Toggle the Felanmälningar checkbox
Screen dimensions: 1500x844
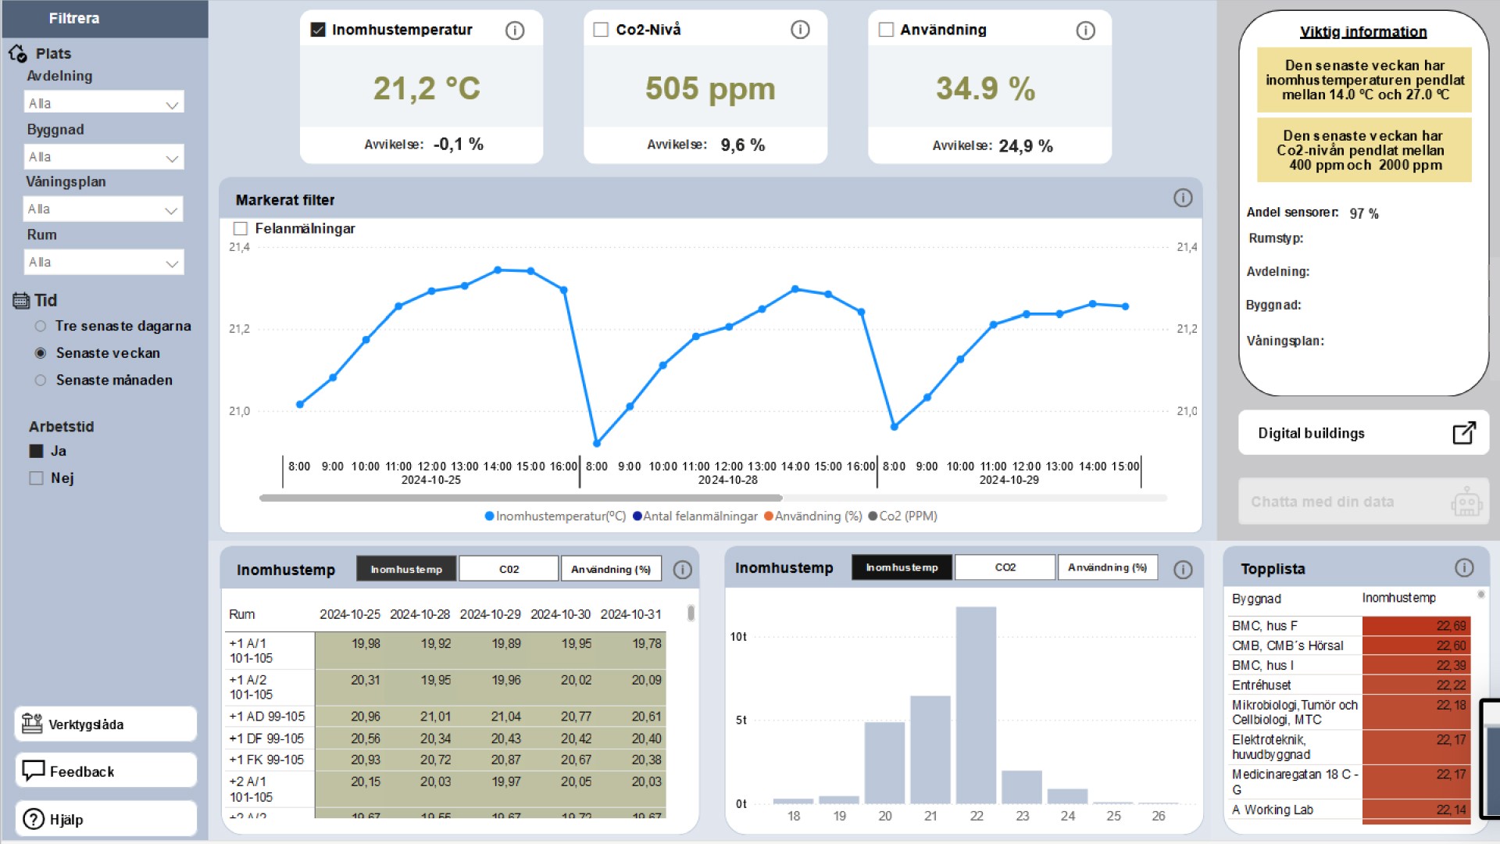coord(241,229)
